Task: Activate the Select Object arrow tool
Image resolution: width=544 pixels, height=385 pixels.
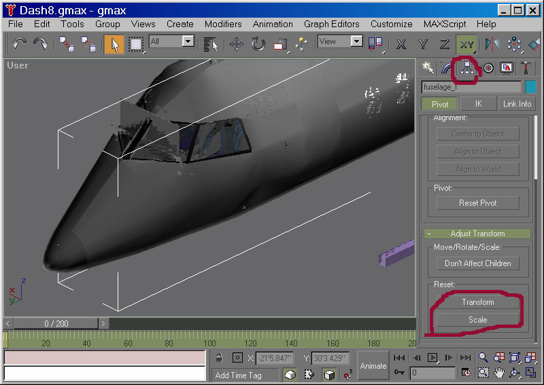Action: 114,44
